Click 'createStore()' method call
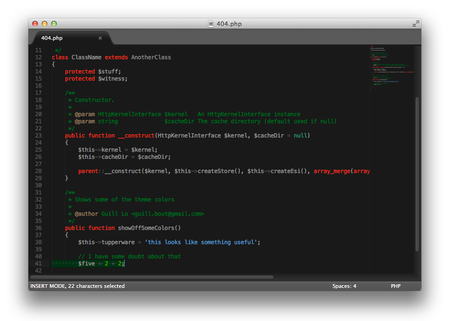Image resolution: width=453 pixels, height=321 pixels. [x=219, y=171]
